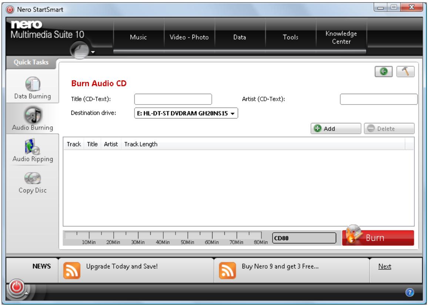Click the Artist (CD-Text) input field

click(379, 99)
